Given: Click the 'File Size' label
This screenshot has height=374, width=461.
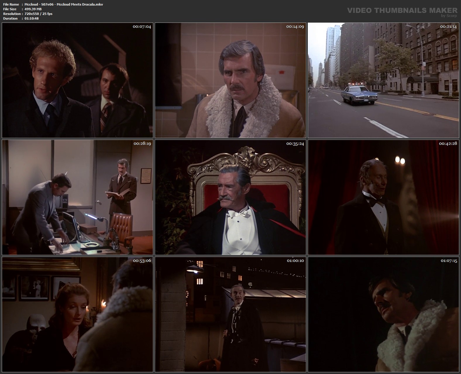Looking at the screenshot, I should [10, 9].
